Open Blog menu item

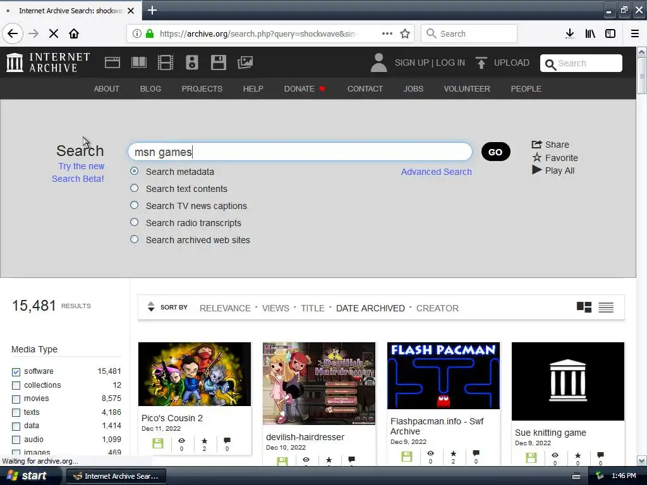150,88
